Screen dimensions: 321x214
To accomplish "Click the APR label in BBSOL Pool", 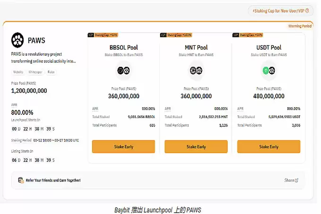I will tap(95, 109).
